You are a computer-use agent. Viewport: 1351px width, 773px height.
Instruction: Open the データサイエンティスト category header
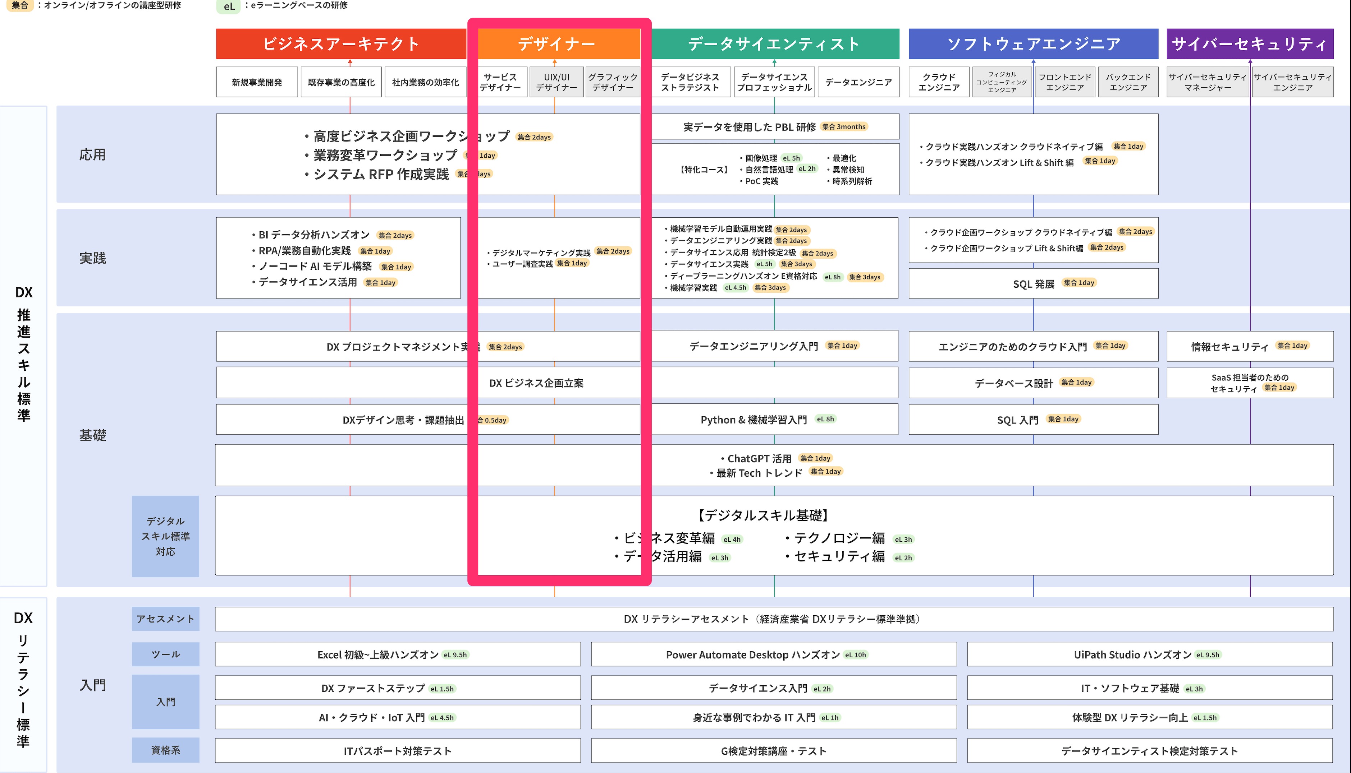(774, 43)
